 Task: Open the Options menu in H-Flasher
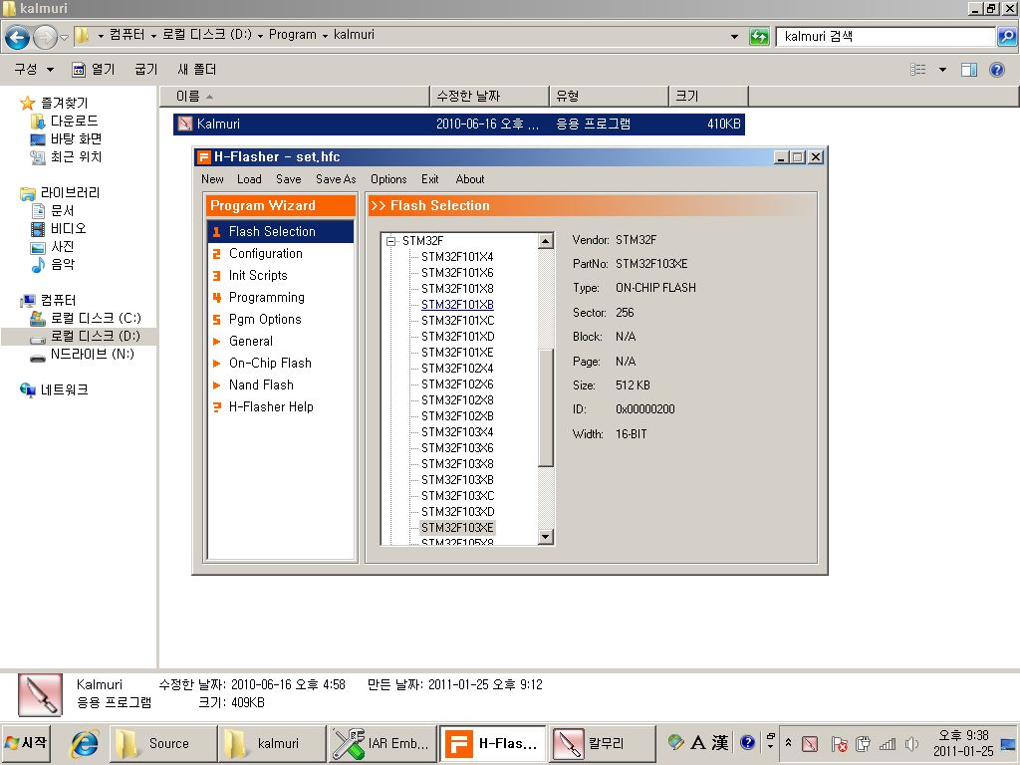coord(388,179)
